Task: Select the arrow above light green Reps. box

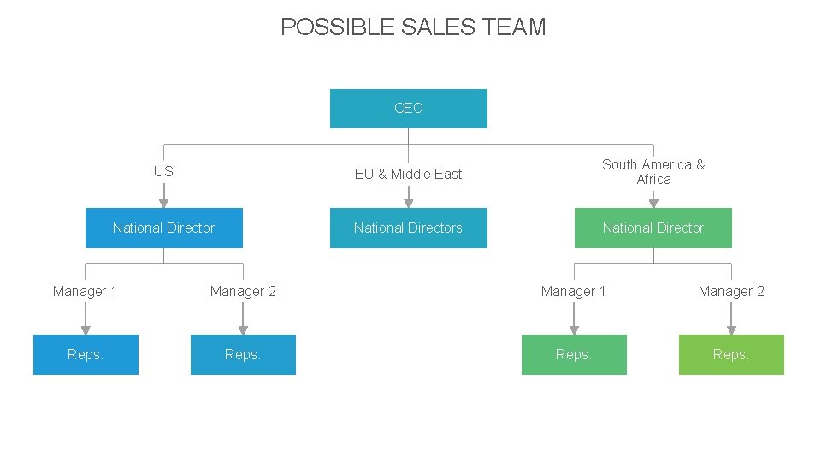Action: 731,329
